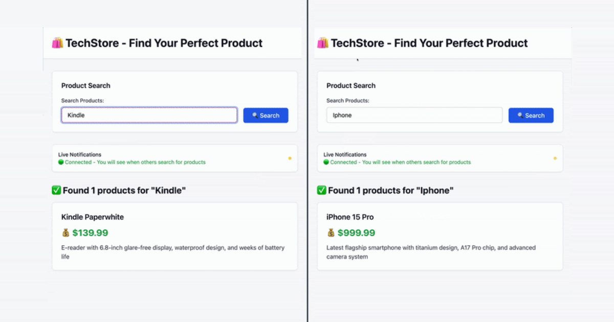Select the right Product Search heading
The height and width of the screenshot is (322, 614).
pos(350,85)
